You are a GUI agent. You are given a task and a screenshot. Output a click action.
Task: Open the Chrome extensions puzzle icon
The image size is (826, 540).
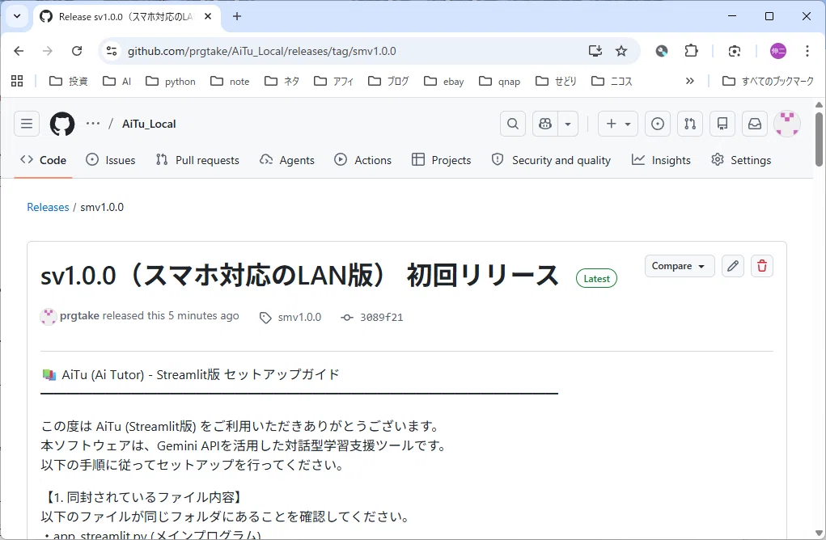point(691,51)
